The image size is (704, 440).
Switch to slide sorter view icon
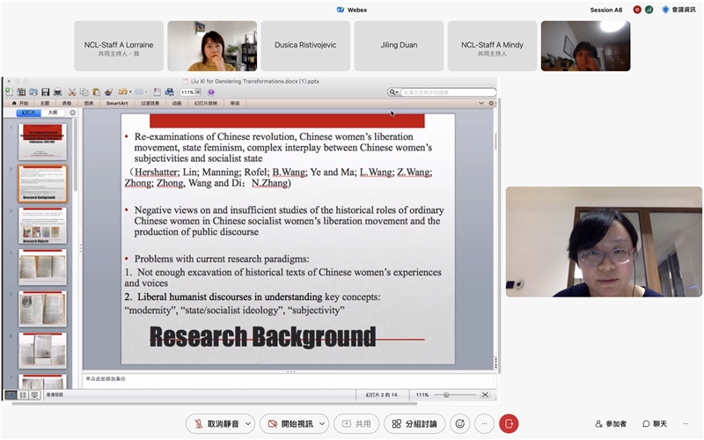point(23,395)
